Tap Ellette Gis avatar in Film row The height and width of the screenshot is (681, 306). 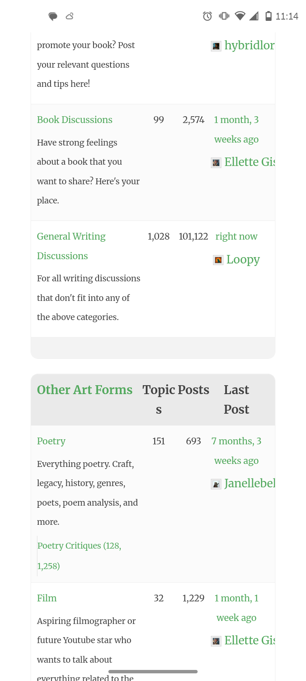(216, 641)
